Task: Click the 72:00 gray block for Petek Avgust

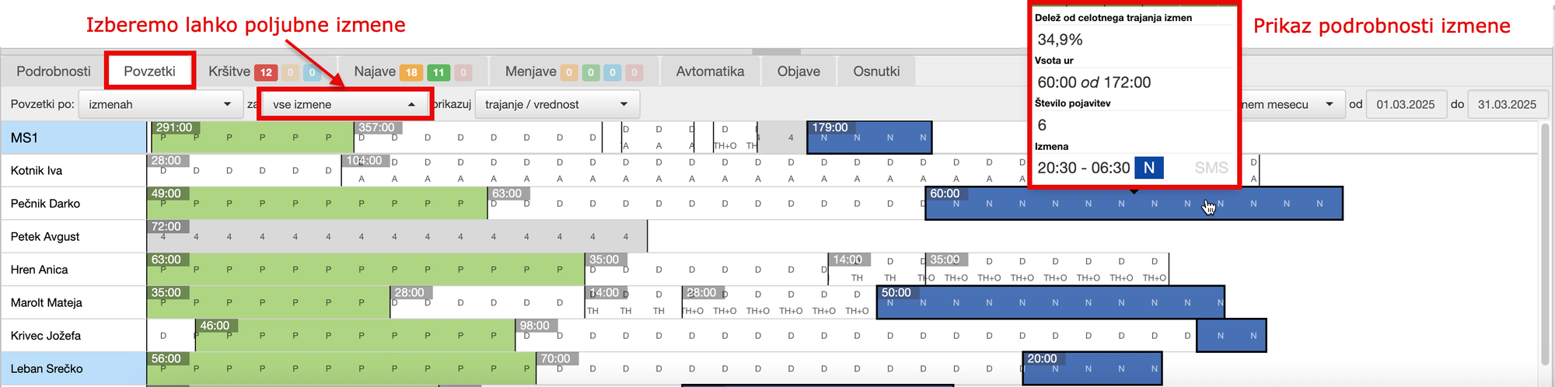Action: 397,236
